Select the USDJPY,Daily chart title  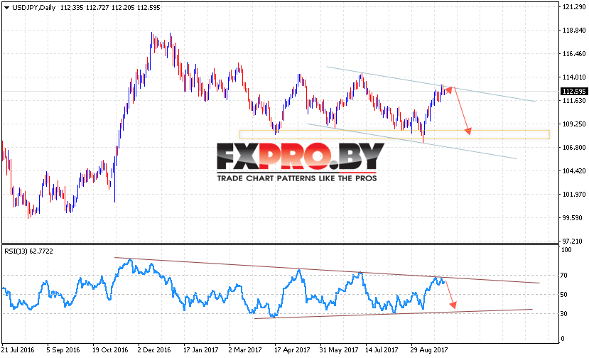(34, 8)
